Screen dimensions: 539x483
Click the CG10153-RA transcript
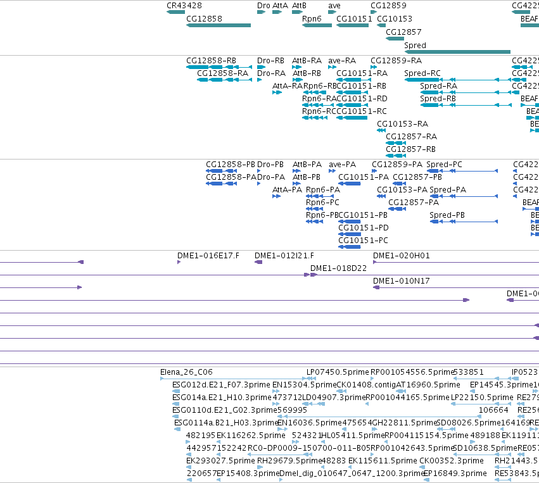point(381,130)
